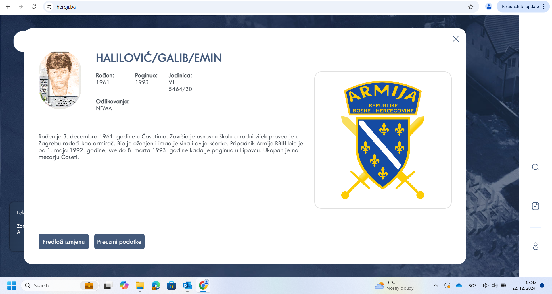
Task: Bookmark this page with the star icon
Action: click(471, 7)
